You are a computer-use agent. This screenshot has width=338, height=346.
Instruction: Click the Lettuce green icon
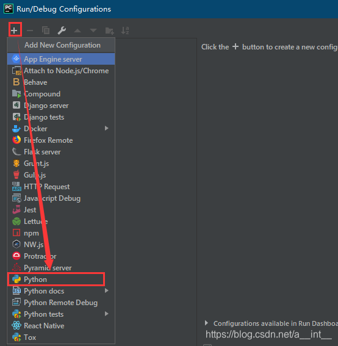pyautogui.click(x=16, y=222)
